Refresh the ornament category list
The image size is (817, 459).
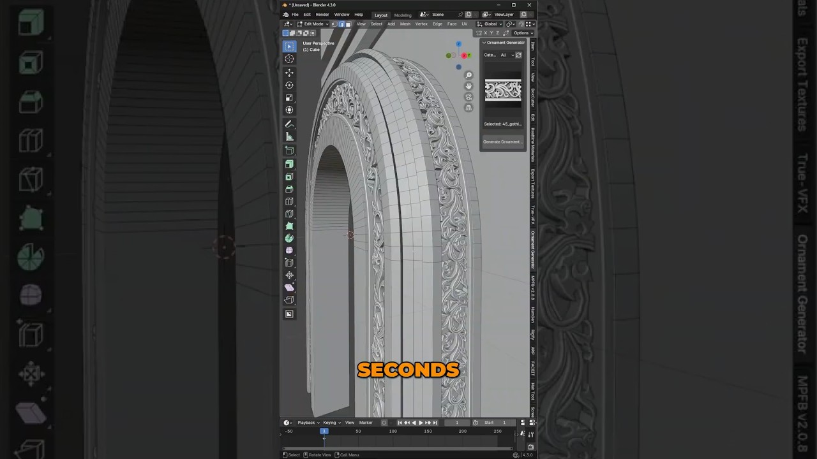pyautogui.click(x=518, y=55)
